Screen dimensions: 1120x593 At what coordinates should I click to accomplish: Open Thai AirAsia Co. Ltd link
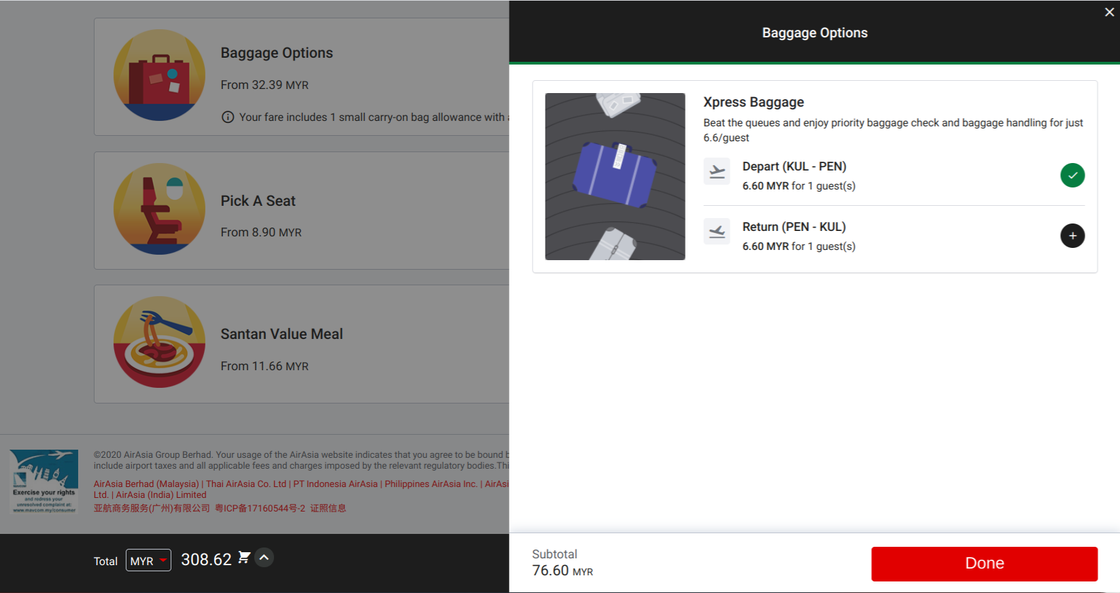[x=246, y=484]
